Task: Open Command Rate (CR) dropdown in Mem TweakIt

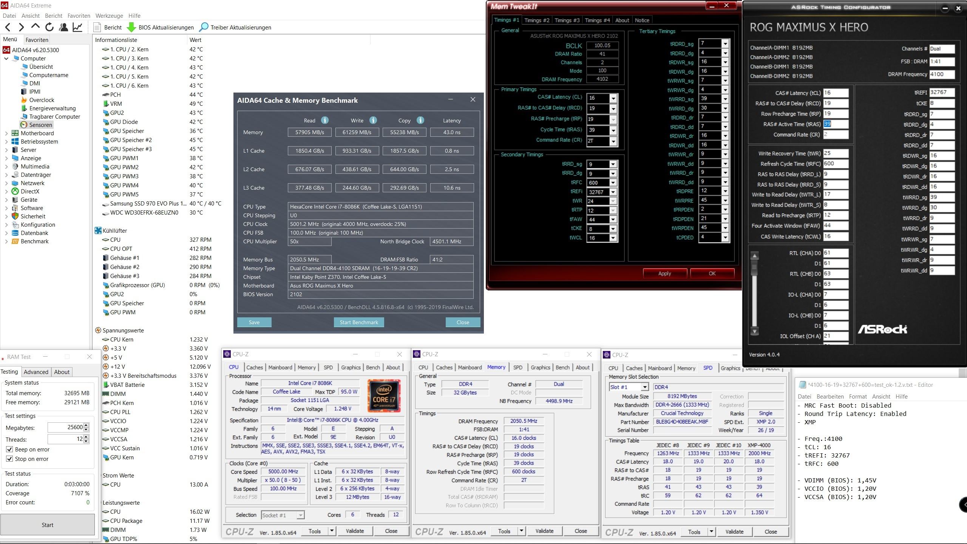Action: (613, 142)
